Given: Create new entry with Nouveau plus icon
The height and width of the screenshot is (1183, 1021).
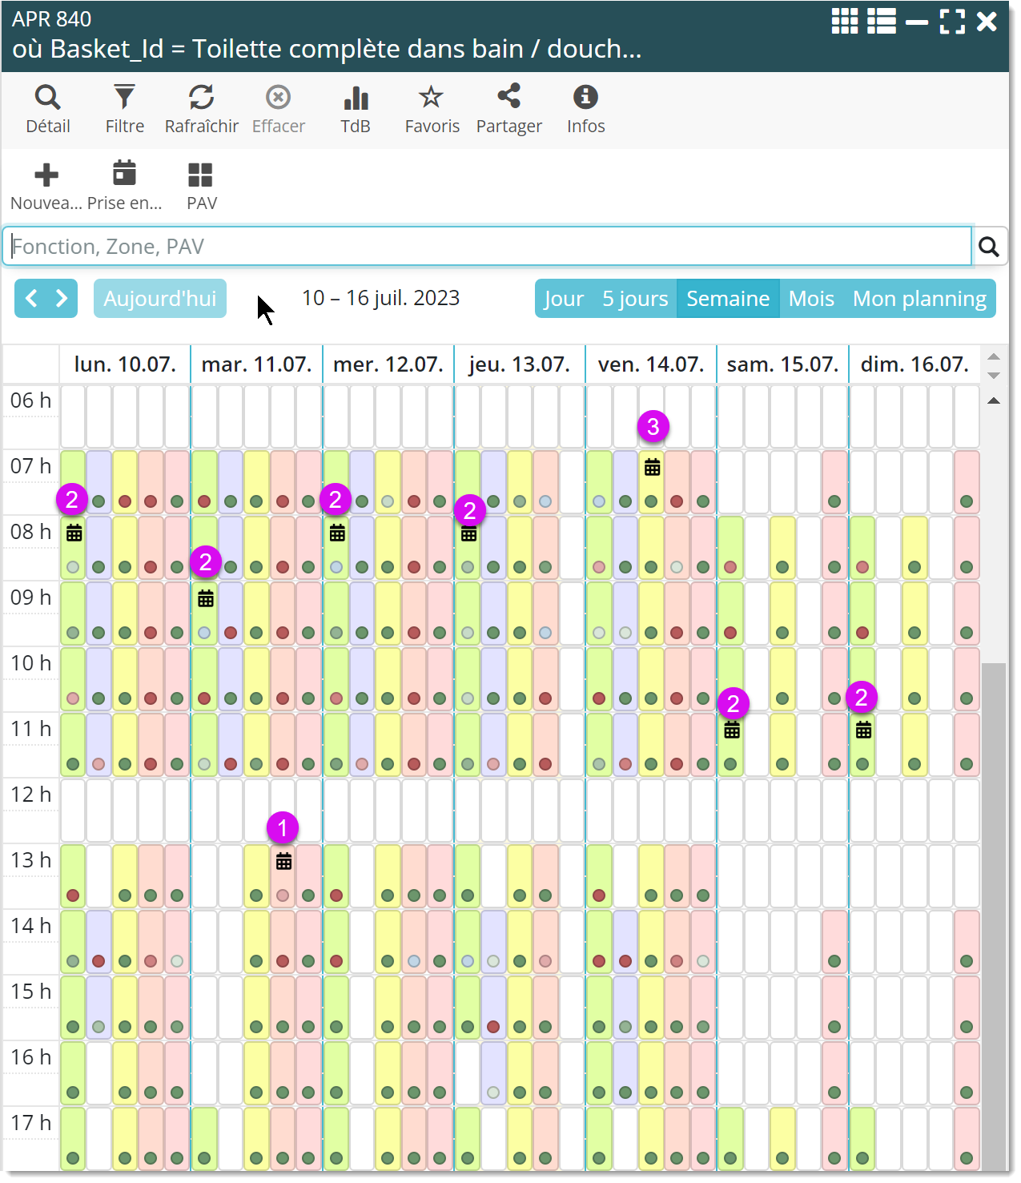Looking at the screenshot, I should pos(46,186).
